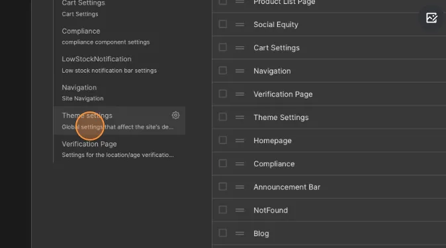Grab the drag handle beside NotFound
The image size is (446, 248).
click(x=240, y=210)
